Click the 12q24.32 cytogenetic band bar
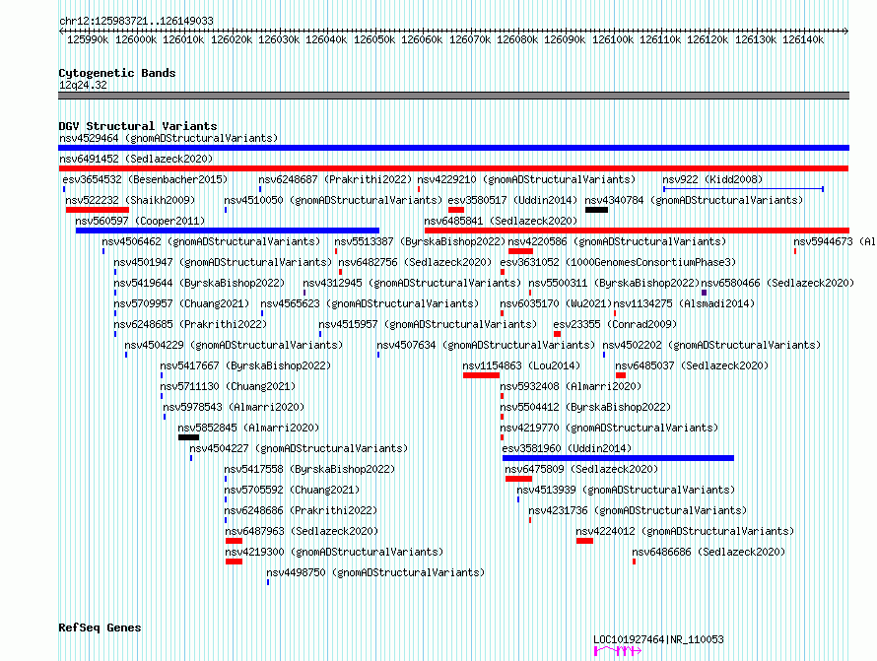The height and width of the screenshot is (661, 877). (x=453, y=96)
